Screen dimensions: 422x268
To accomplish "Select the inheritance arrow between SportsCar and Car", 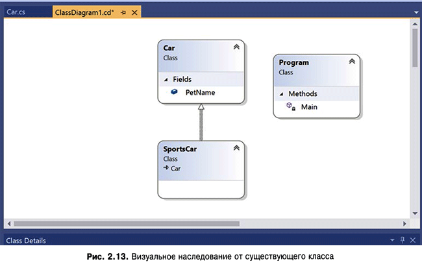I will pyautogui.click(x=201, y=123).
